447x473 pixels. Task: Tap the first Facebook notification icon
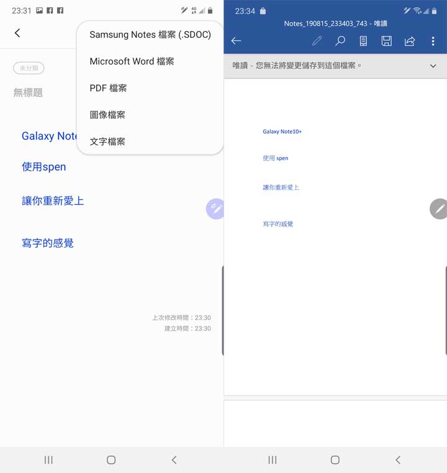coord(50,11)
